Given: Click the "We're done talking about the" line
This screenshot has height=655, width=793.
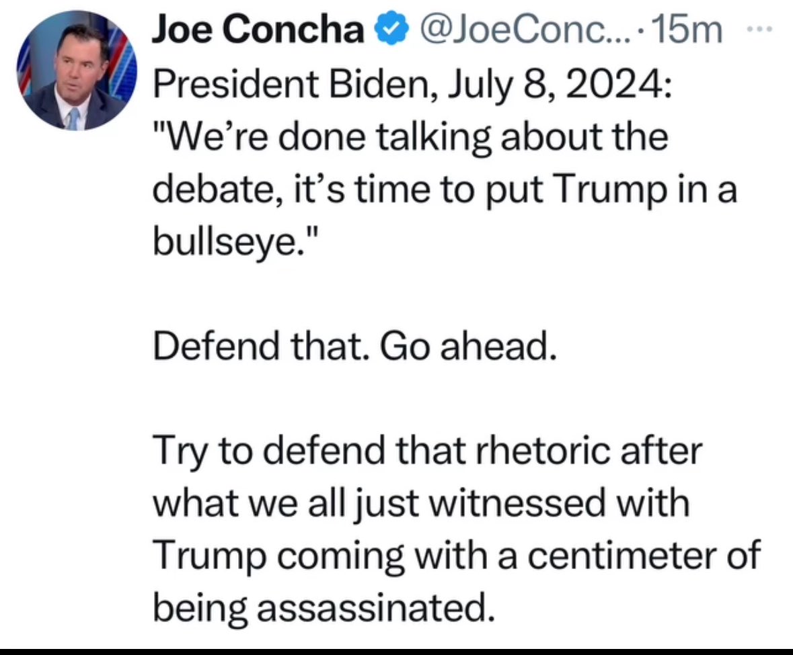Looking at the screenshot, I should (x=412, y=138).
